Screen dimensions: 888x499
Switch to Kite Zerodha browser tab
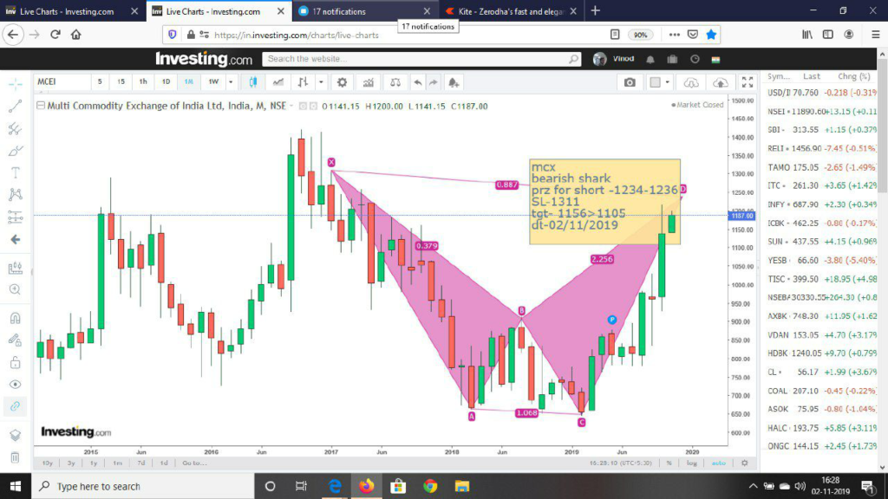tap(510, 11)
